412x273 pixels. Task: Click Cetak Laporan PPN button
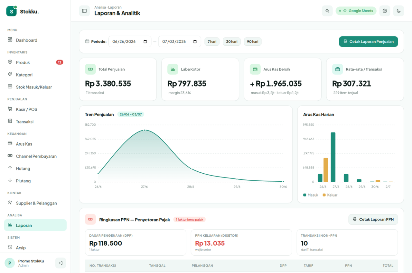click(373, 219)
